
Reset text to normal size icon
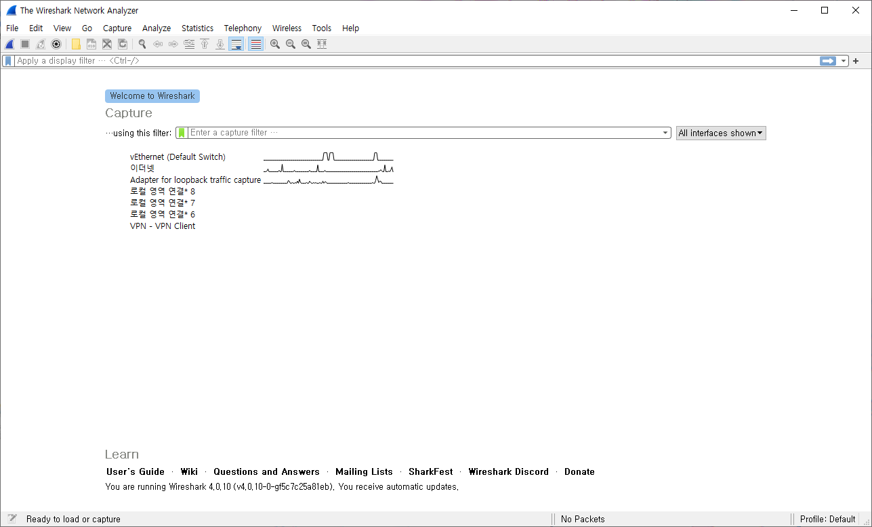[x=306, y=44]
